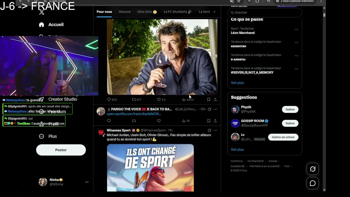Image resolution: width=350 pixels, height=197 pixels.
Task: View analytics of the 443 k views post
Action: (188, 100)
